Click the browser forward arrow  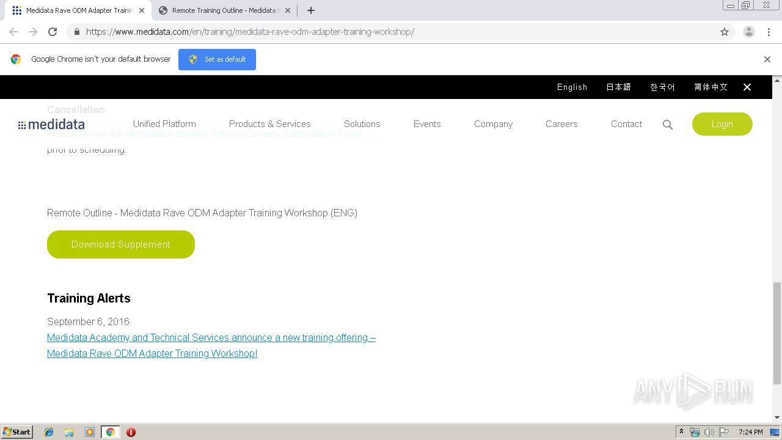pyautogui.click(x=33, y=32)
